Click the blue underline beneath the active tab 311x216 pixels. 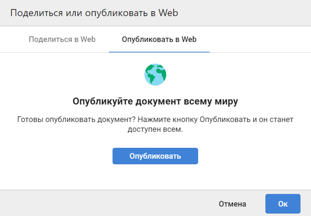click(159, 52)
